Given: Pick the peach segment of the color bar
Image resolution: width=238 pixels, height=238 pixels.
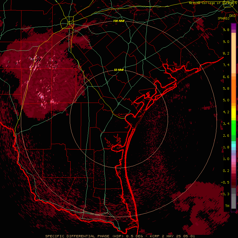Looking at the screenshot, I should click(234, 54).
